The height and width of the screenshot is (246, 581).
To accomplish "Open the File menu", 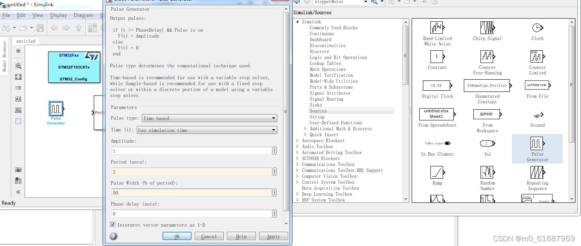I will 6,15.
